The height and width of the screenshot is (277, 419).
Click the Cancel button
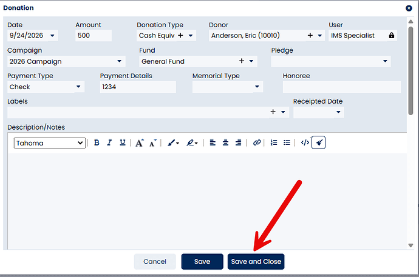[155, 261]
